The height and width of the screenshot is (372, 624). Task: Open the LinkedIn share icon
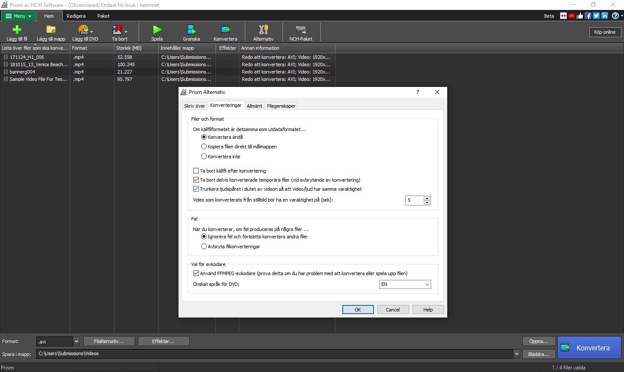tap(604, 16)
